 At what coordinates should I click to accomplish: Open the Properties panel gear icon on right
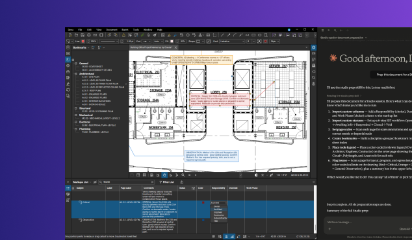point(313,47)
